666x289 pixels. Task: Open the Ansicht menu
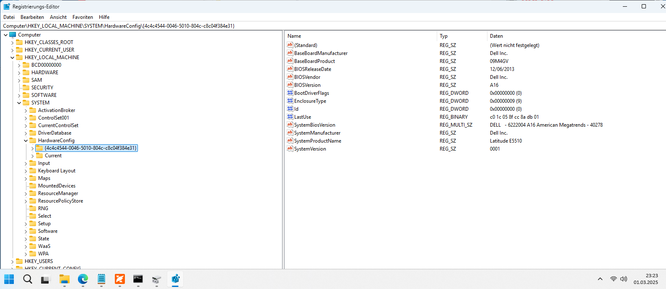tap(58, 17)
